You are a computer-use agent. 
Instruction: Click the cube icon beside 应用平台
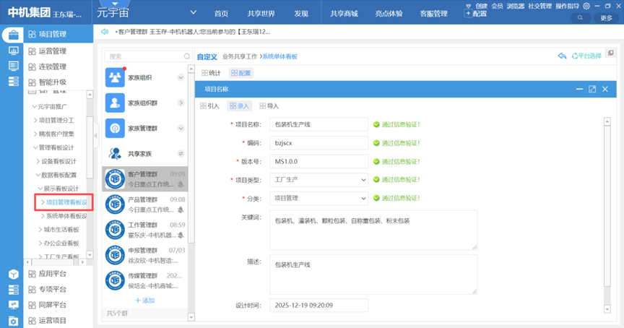(x=12, y=274)
